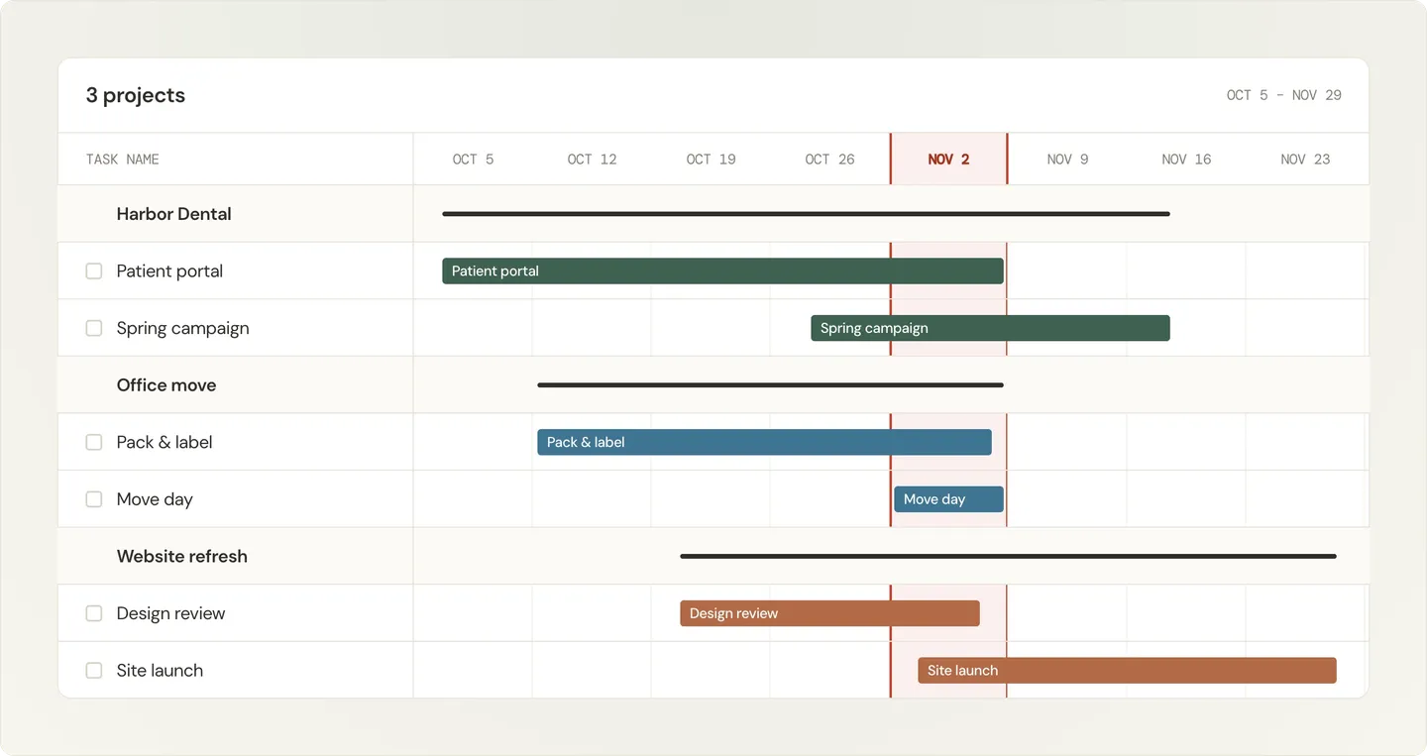Screen dimensions: 1427x756
Task: Open the Website refresh project group
Action: pos(713,557)
